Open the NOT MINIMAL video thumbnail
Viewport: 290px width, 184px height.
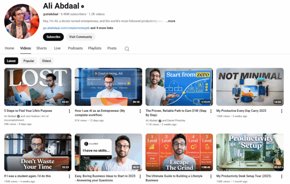(x=250, y=87)
